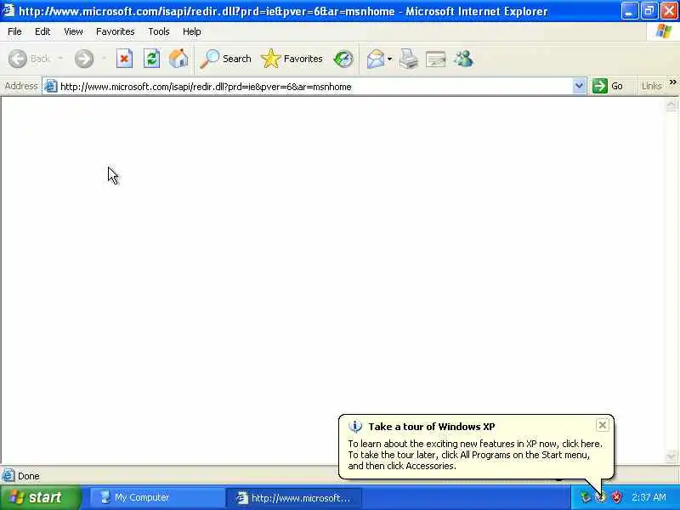The width and height of the screenshot is (680, 510).
Task: Expand the address bar URL dropdown
Action: click(x=579, y=86)
